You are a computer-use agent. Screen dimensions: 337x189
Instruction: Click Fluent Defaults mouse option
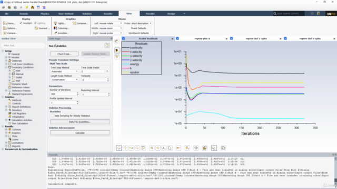(138, 28)
